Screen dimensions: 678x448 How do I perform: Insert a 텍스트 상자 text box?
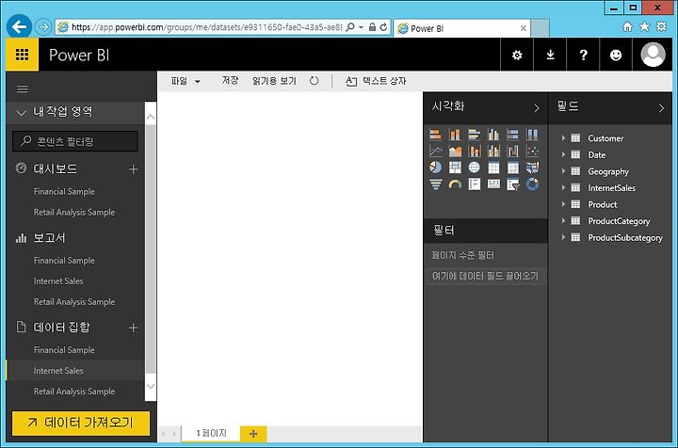click(x=376, y=81)
